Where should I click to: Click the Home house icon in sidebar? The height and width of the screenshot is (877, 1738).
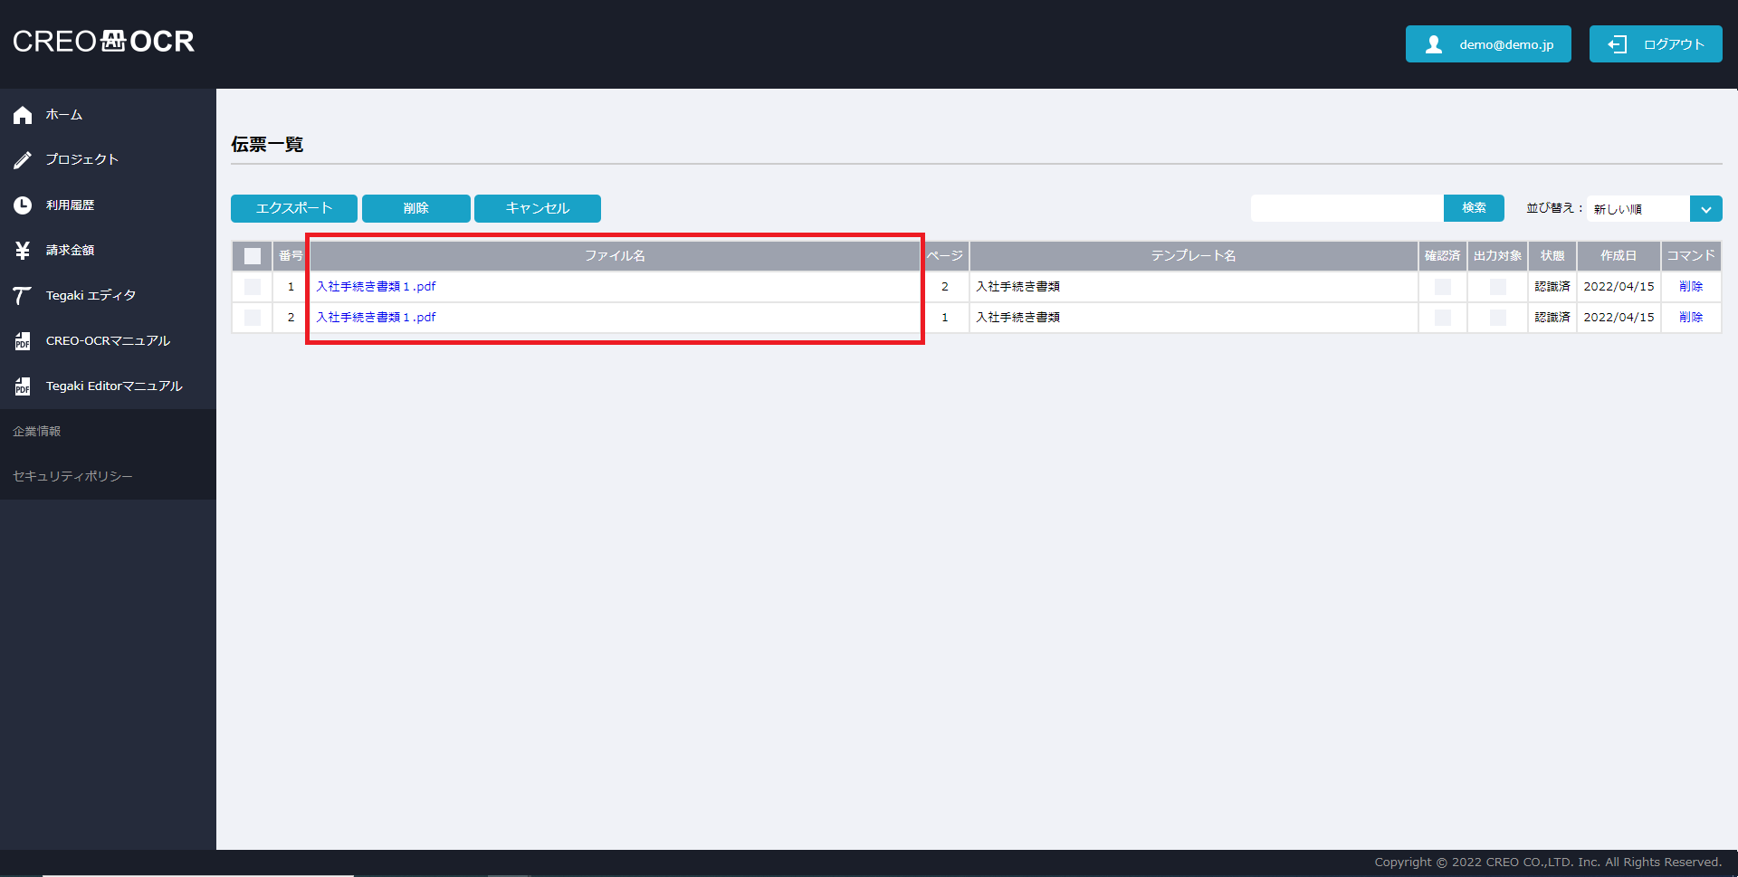tap(23, 115)
